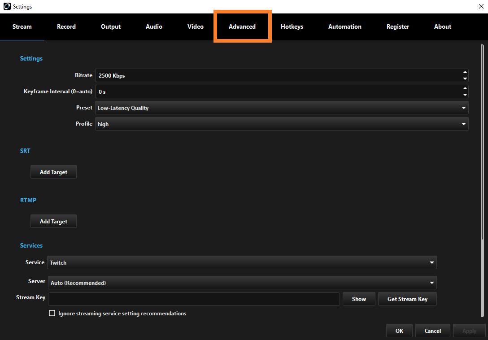The height and width of the screenshot is (340, 488).
Task: Decrease Keyframe Interval using down arrow
Action: click(465, 95)
